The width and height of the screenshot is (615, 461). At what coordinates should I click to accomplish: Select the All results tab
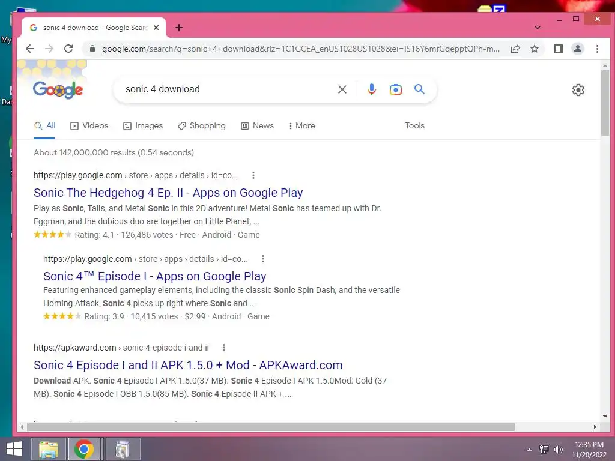point(44,126)
